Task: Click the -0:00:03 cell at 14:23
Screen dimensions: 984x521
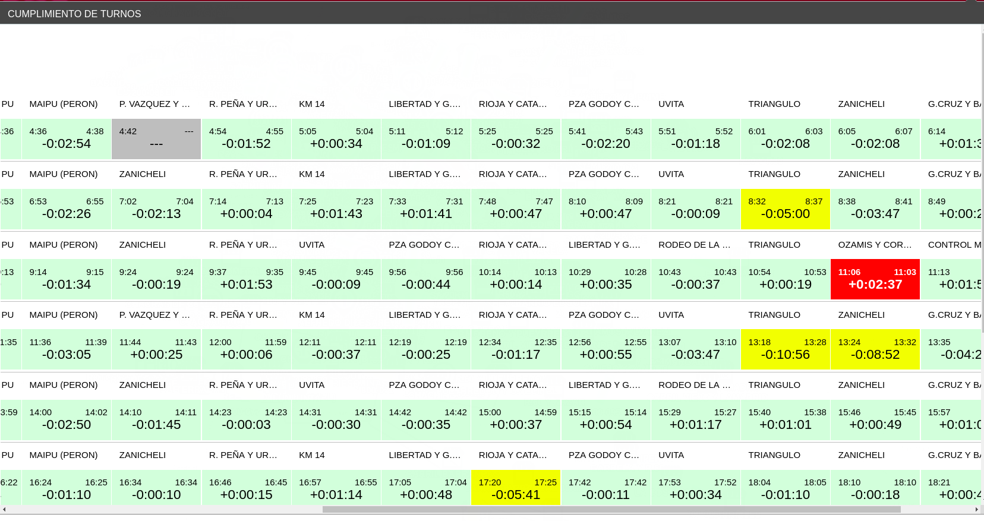Action: (246, 419)
